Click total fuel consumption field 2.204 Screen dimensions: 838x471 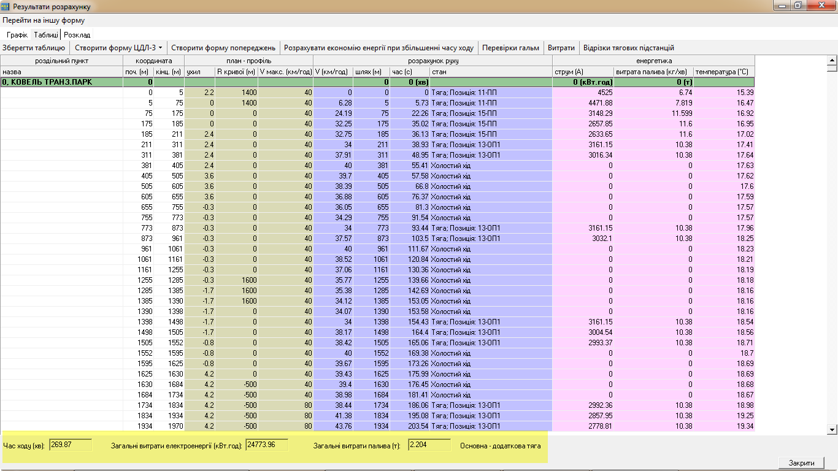tap(429, 445)
